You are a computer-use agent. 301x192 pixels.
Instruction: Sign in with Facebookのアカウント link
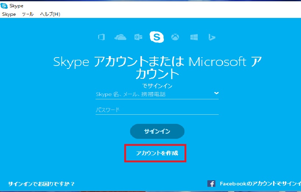coord(260,184)
